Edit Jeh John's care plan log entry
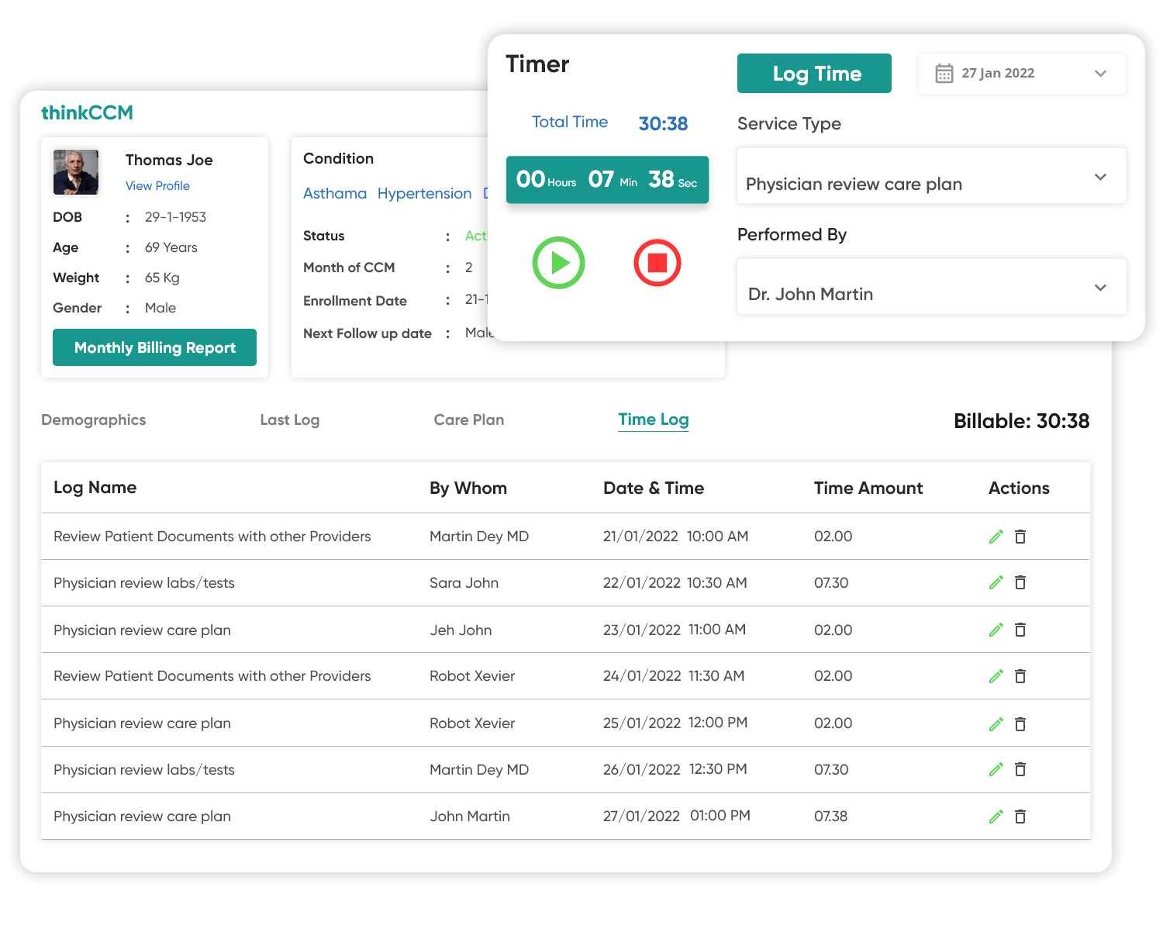Viewport: 1163px width, 946px height. [x=996, y=630]
